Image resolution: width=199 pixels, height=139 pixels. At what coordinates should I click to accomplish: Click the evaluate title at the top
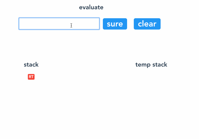[x=91, y=7]
